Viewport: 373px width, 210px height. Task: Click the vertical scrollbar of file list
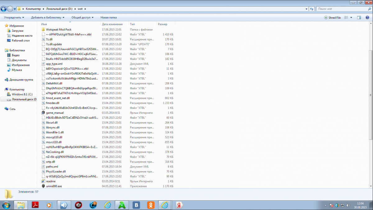tap(371, 93)
